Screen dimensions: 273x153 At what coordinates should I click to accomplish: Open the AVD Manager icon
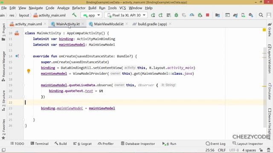click(243, 15)
